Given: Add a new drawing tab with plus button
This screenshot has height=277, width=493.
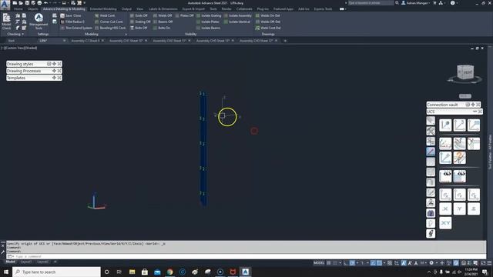Looking at the screenshot, I should pos(285,41).
